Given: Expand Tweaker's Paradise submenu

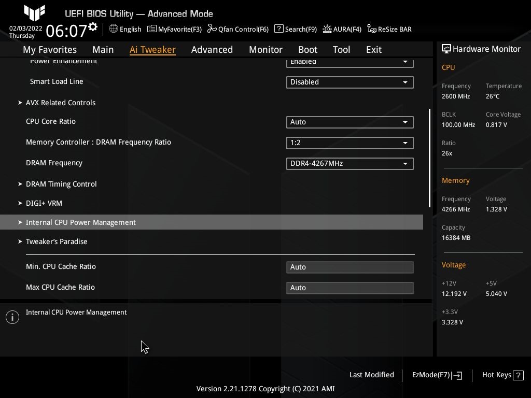Looking at the screenshot, I should [52, 241].
